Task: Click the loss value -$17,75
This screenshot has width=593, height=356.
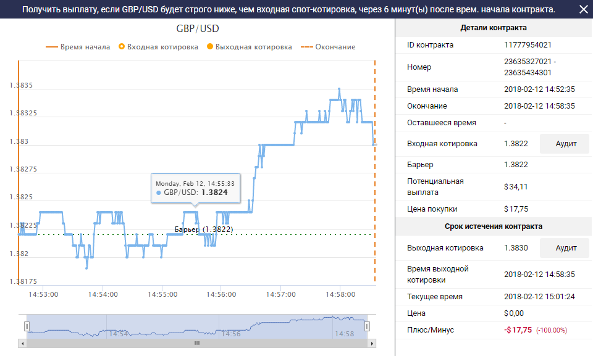Action: (518, 330)
